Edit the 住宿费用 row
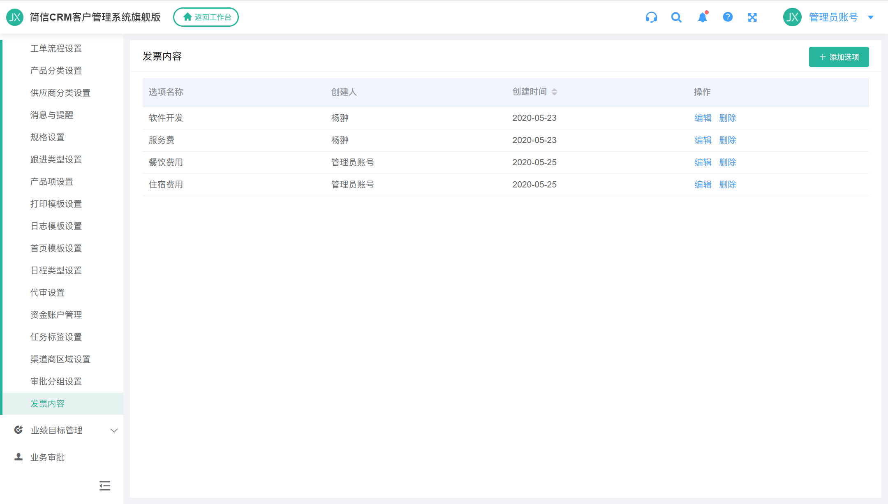Screen dimensions: 888x504 [x=703, y=185]
